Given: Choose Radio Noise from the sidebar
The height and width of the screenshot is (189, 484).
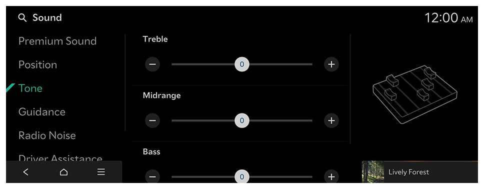Looking at the screenshot, I should [47, 135].
